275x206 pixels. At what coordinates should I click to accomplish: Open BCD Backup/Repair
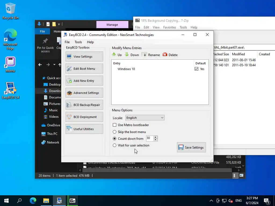pos(84,105)
